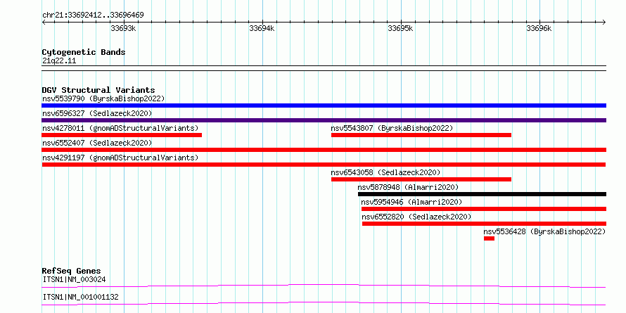Click the blue nsv5539790 variant bar

(x=324, y=106)
